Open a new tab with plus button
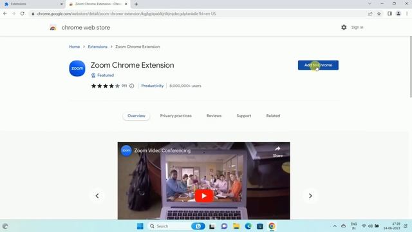Viewport: 412px width, 232px height. pos(136,5)
